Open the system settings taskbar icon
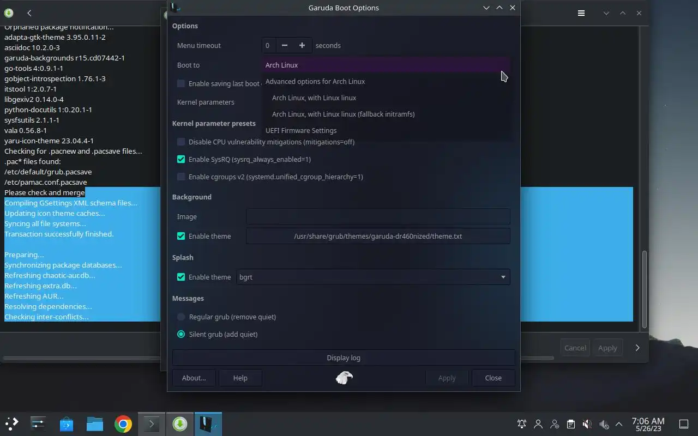Viewport: 698px width, 436px height. coord(38,423)
